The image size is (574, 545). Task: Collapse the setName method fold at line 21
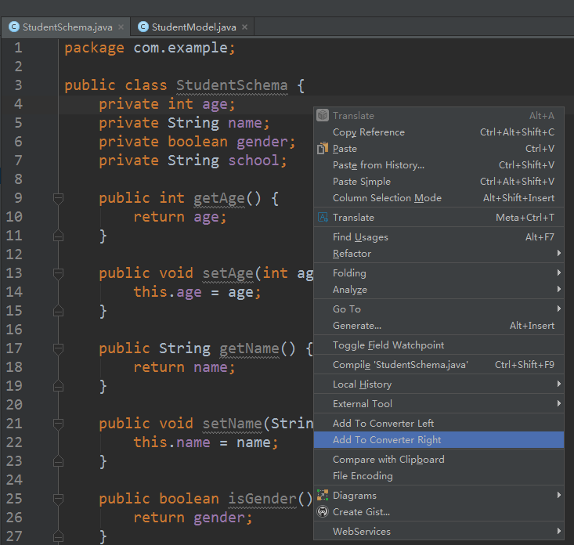[x=58, y=424]
